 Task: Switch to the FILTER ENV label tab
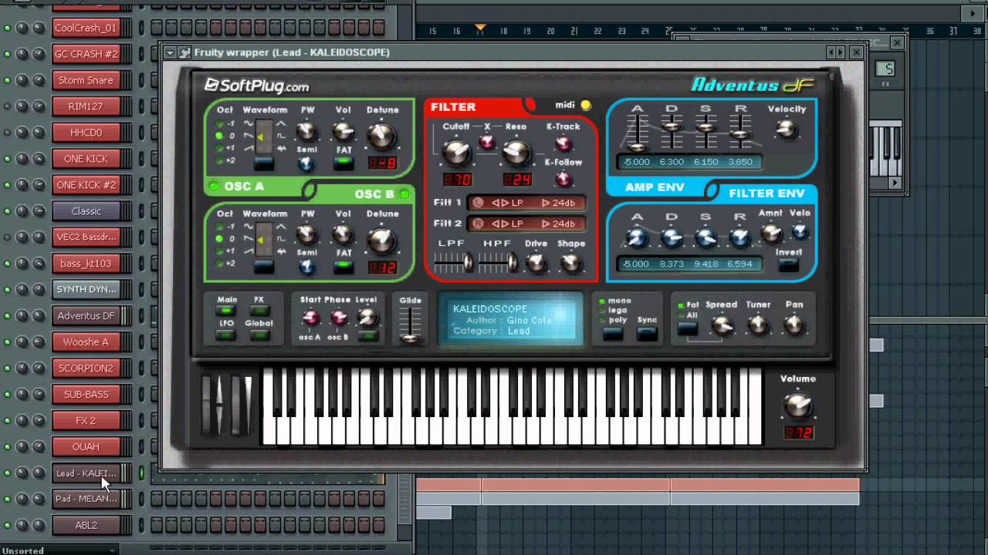point(766,193)
